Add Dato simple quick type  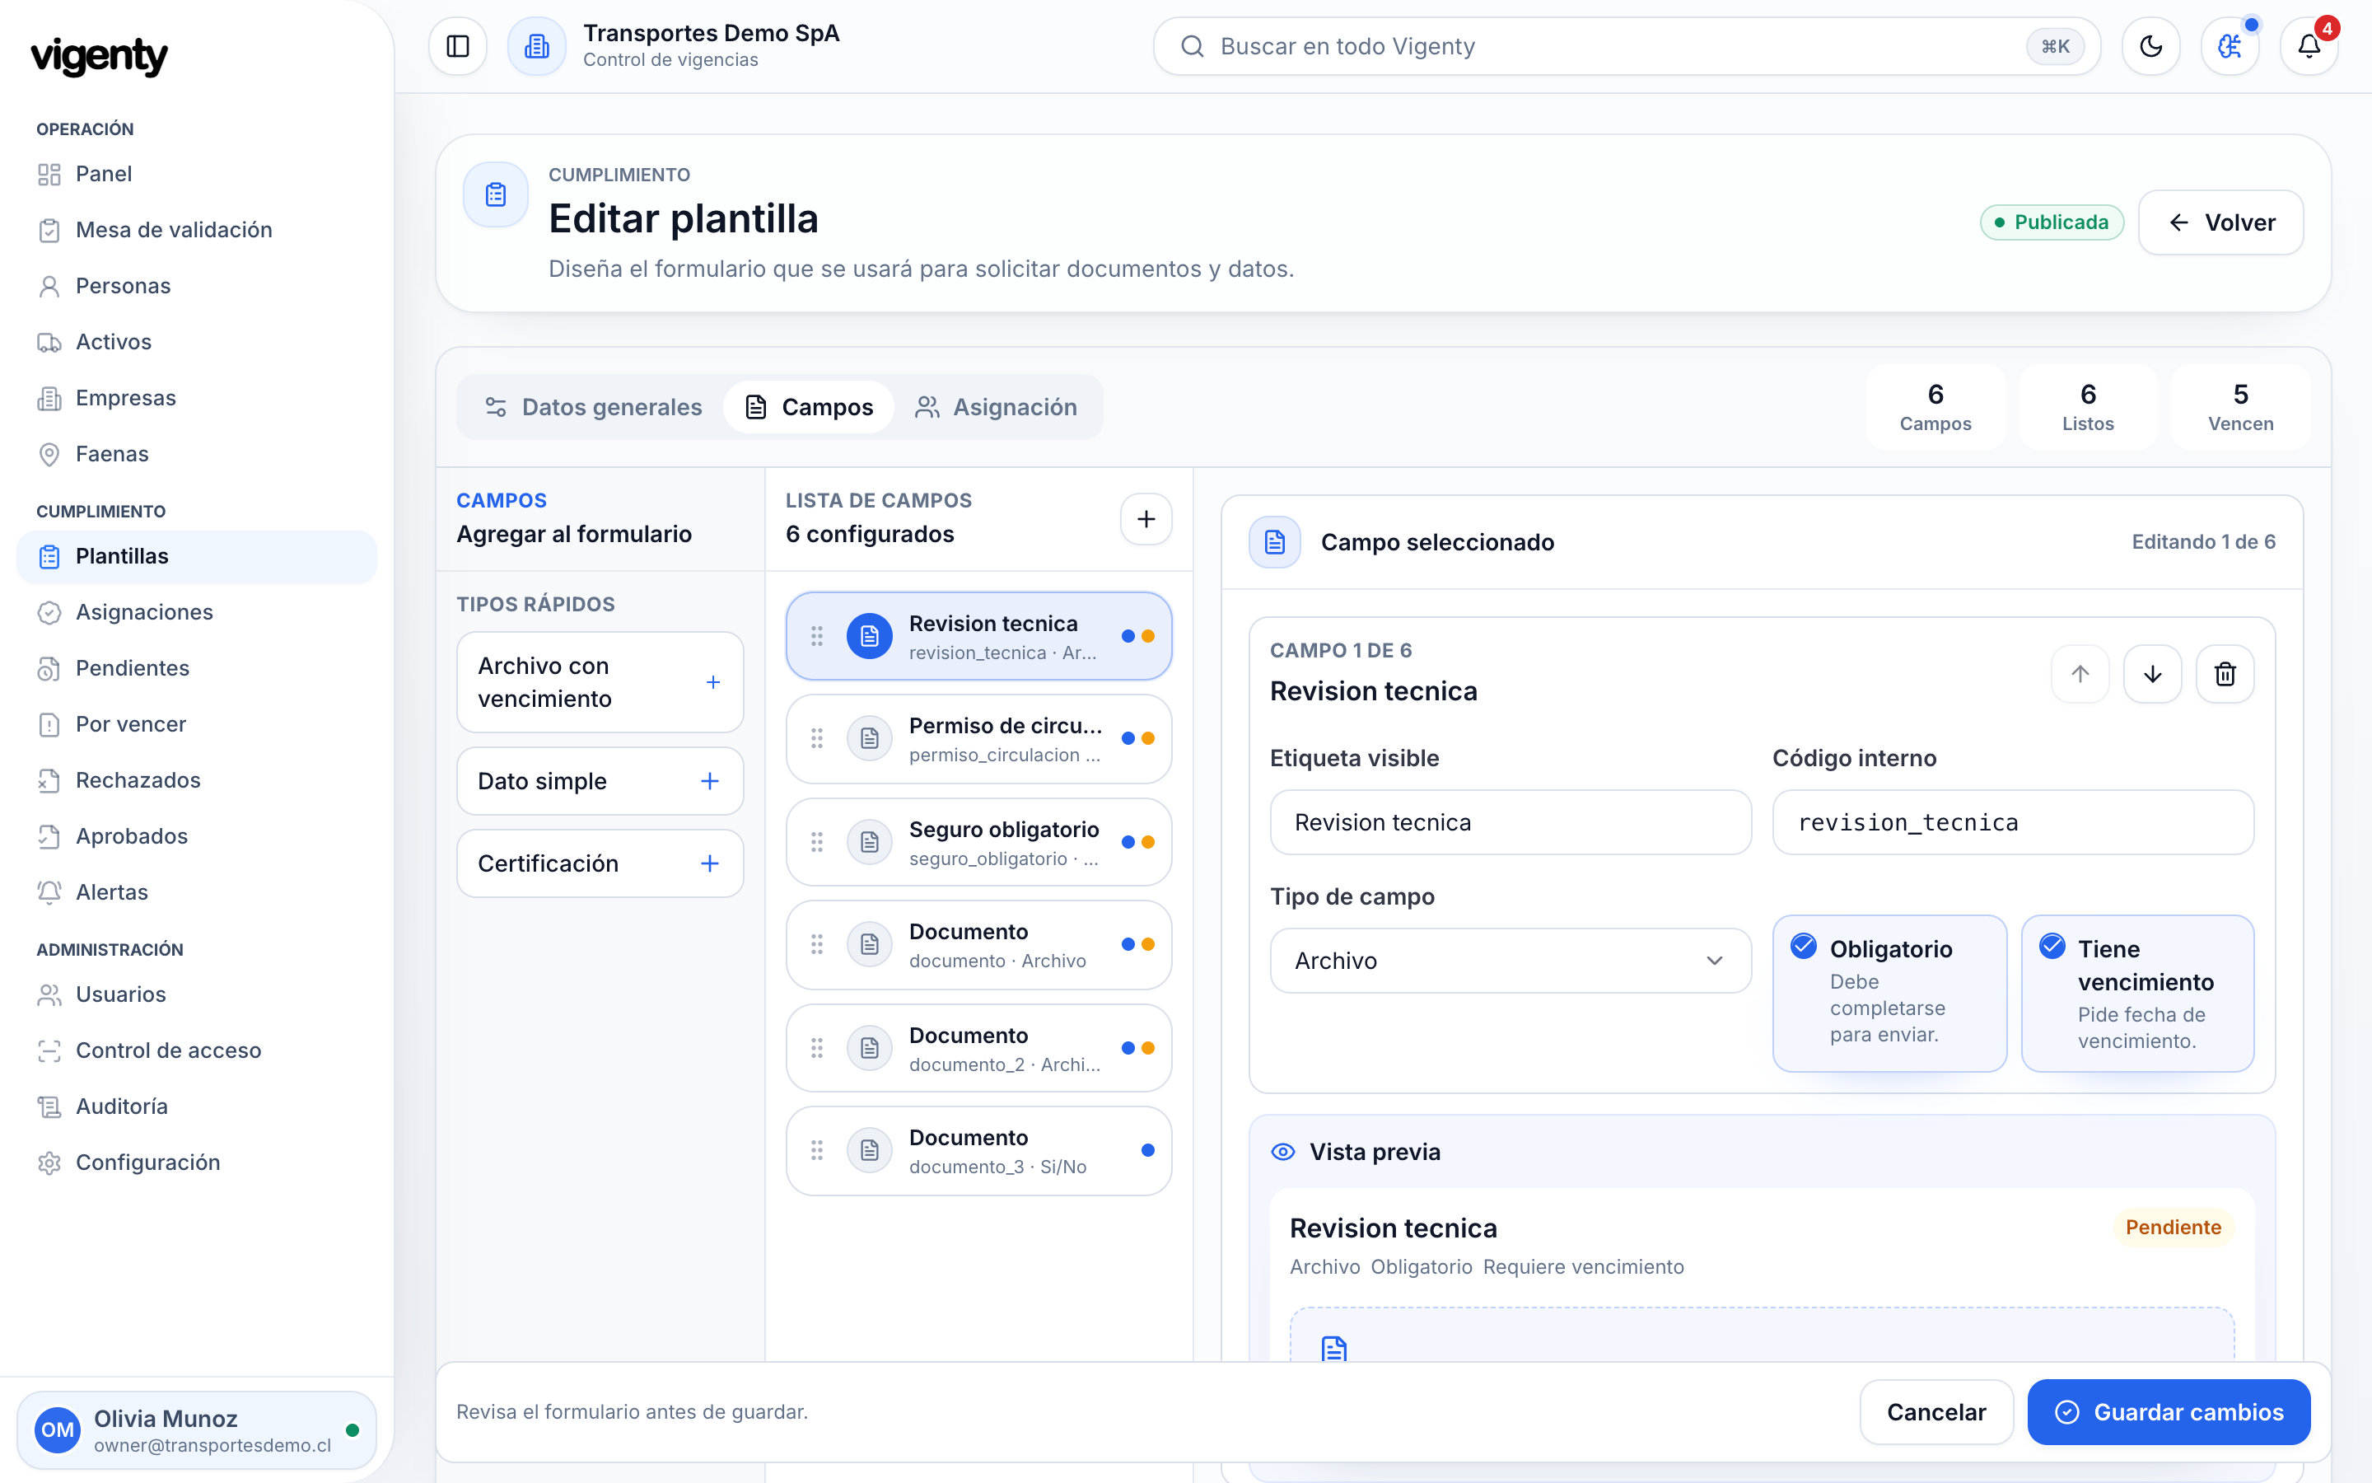tap(600, 781)
